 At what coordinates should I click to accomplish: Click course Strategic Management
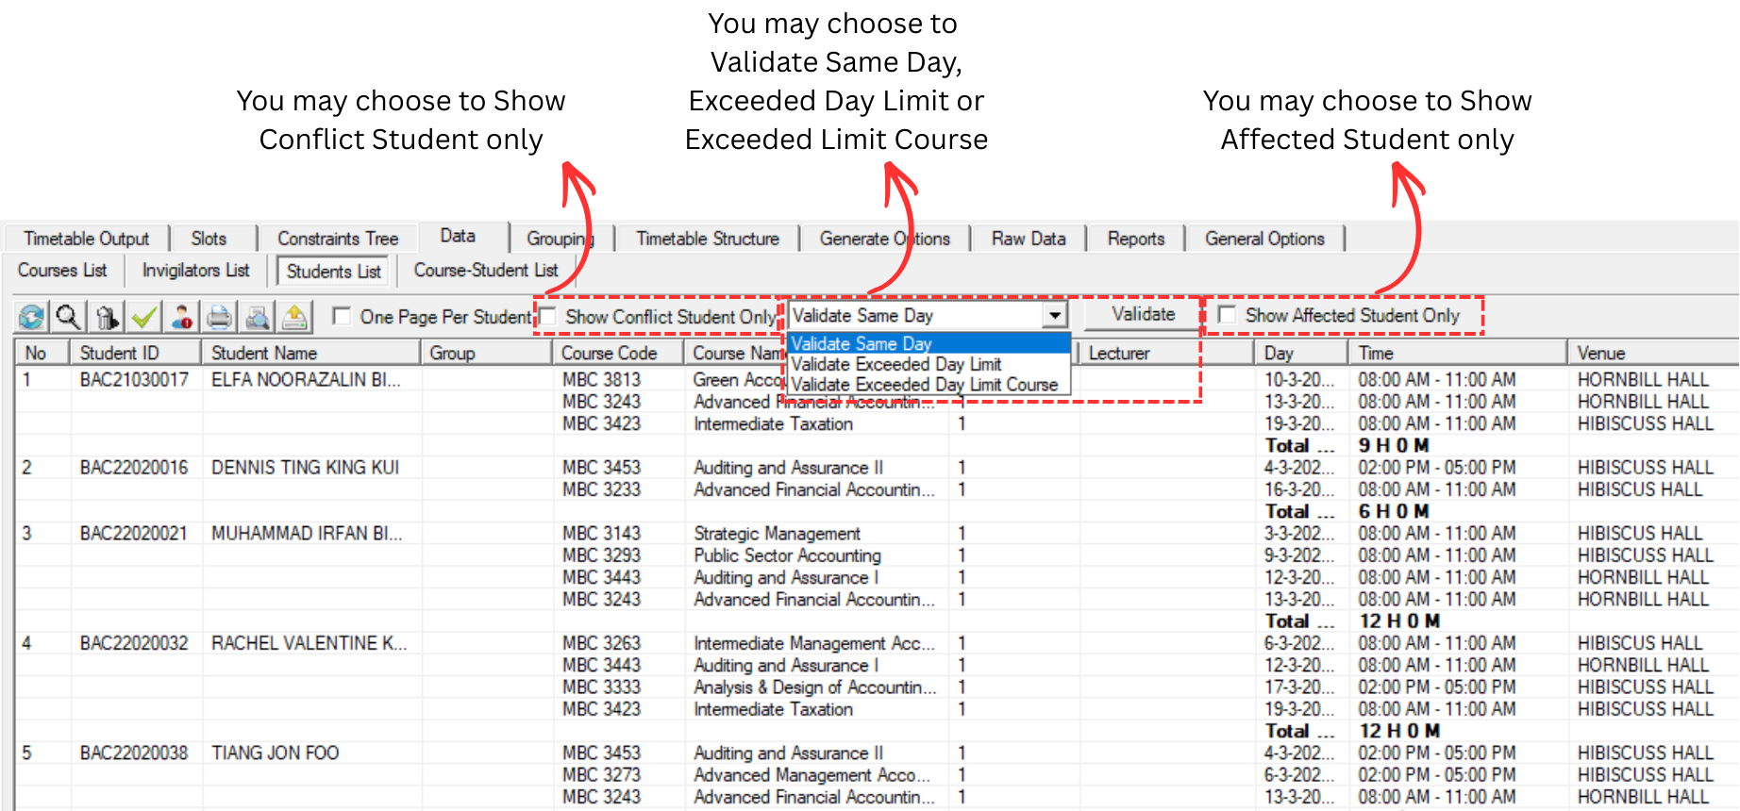(777, 533)
